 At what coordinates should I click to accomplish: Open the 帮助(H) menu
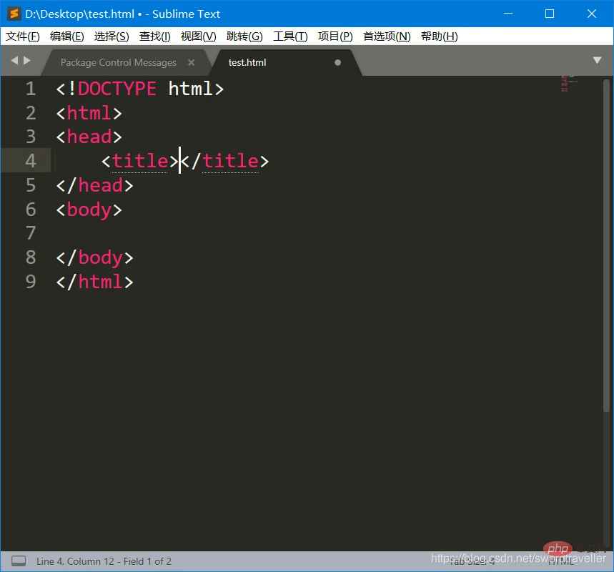[440, 36]
